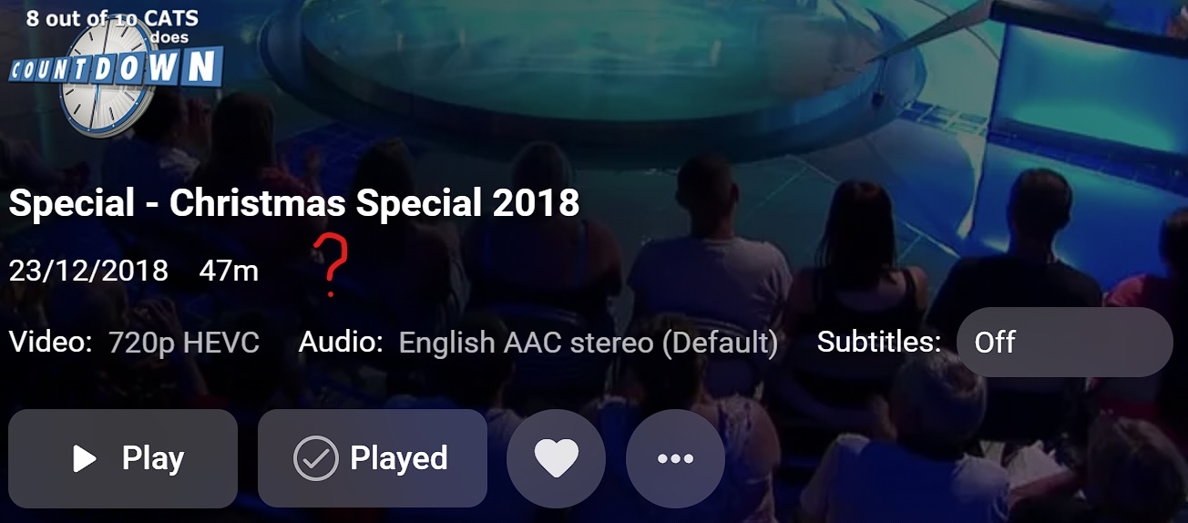Click the Play button to start the episode
The image size is (1188, 523).
123,457
